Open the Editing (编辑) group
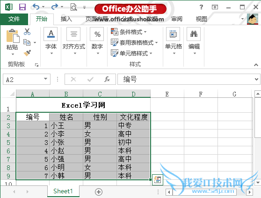 [194, 41]
